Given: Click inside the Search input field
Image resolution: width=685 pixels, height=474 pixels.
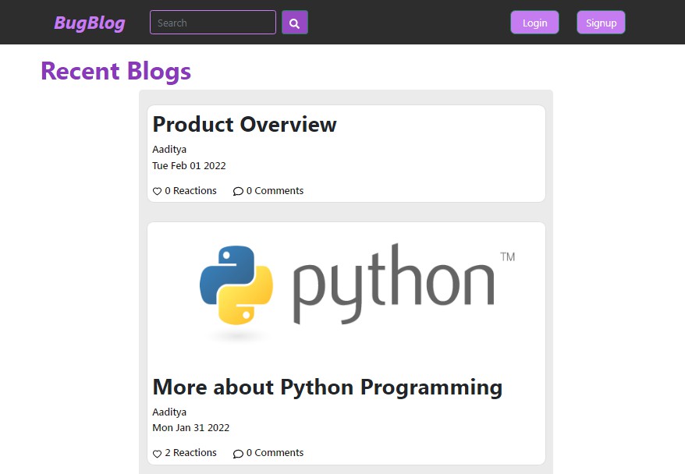Looking at the screenshot, I should (212, 22).
